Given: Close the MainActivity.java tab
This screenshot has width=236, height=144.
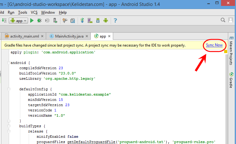Looking at the screenshot, I should pyautogui.click(x=87, y=36).
